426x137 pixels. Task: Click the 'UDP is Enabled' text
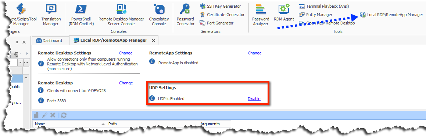coord(171,99)
